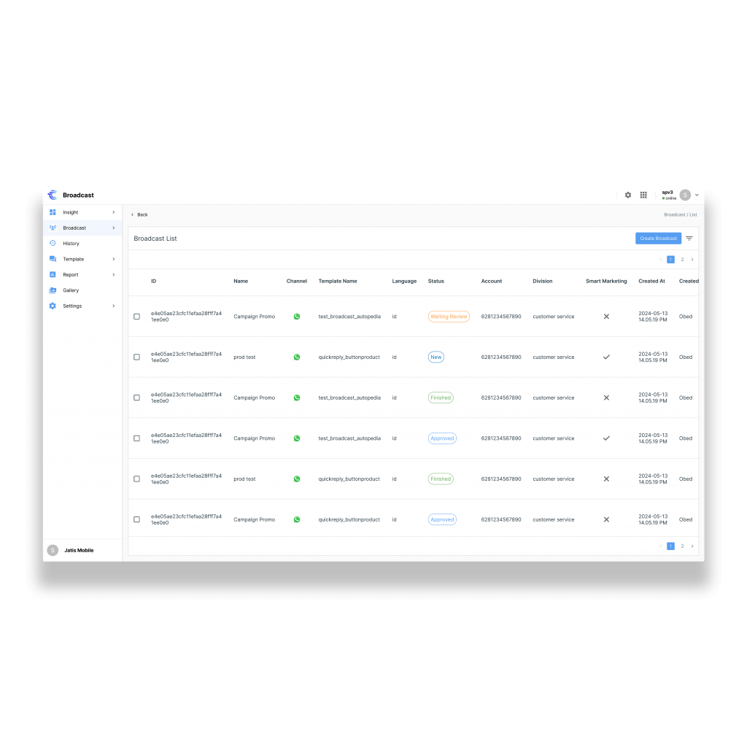The width and height of the screenshot is (747, 747).
Task: Expand the Insight menu chevron
Action: [113, 212]
